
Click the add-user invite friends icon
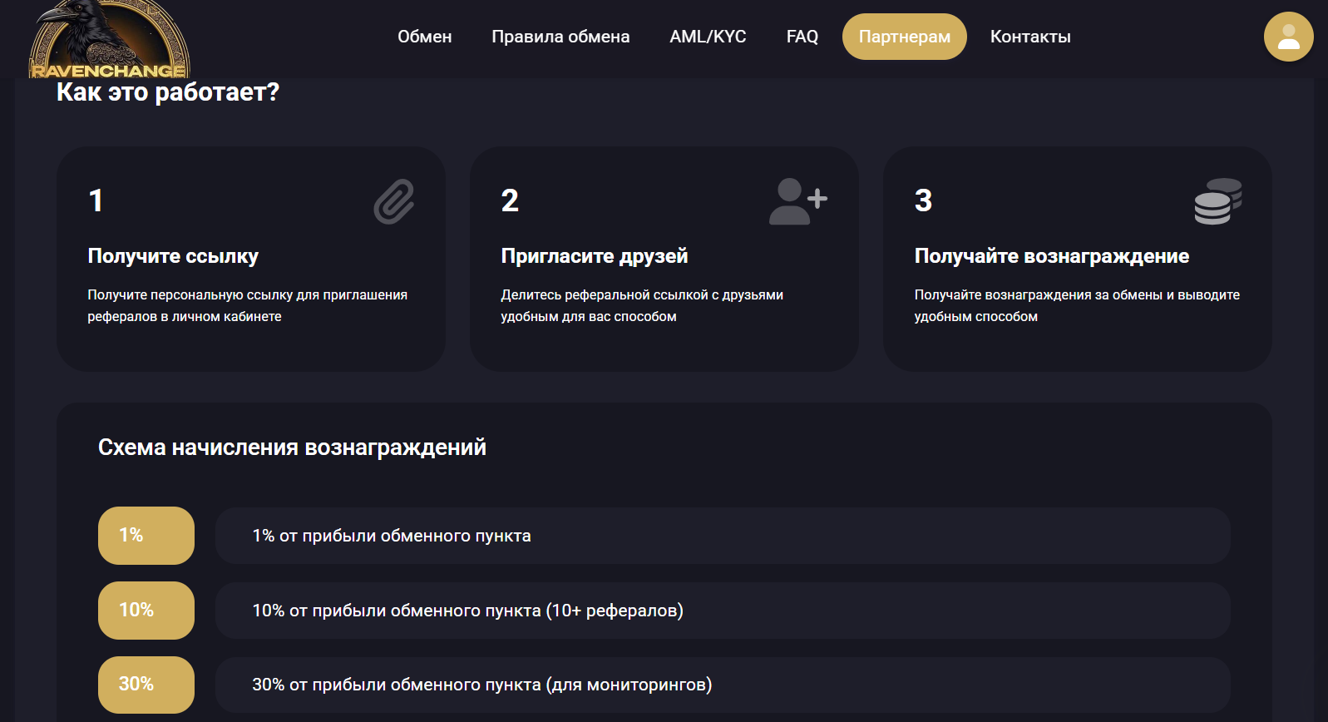(797, 201)
